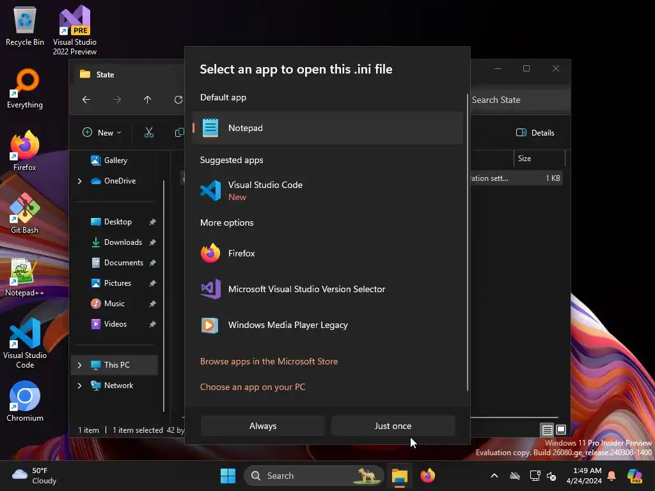This screenshot has height=491, width=655.
Task: Go up one folder level in Explorer
Action: tap(148, 100)
